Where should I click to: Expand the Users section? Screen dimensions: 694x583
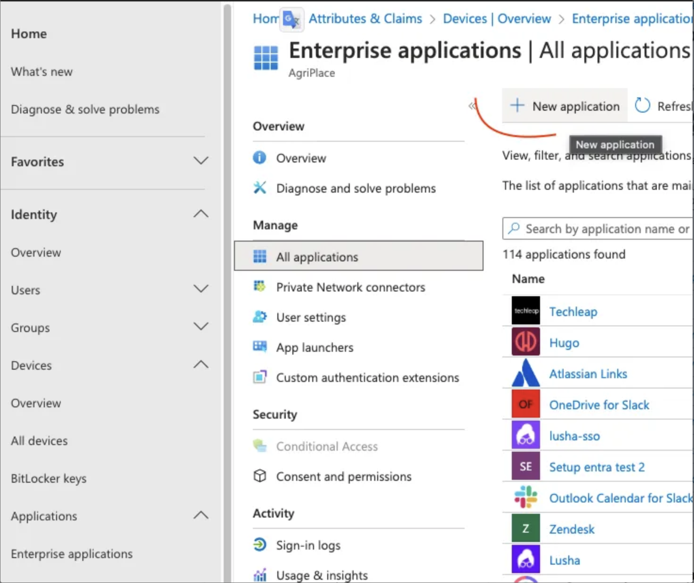pos(201,289)
